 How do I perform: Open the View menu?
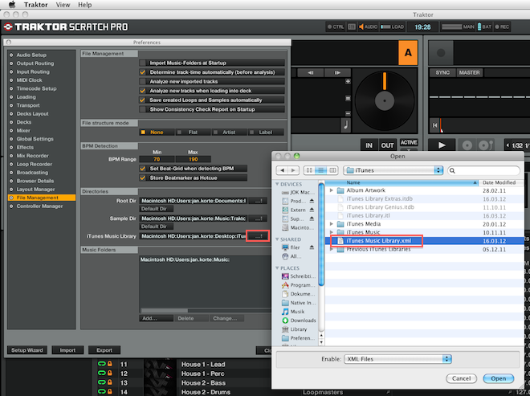click(63, 5)
